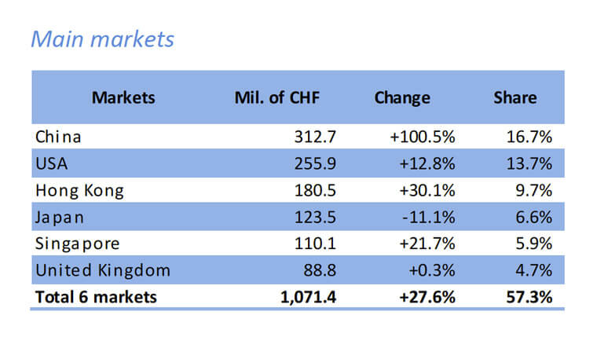Click the Share column header
Viewport: 597px width, 348px height.
(515, 98)
